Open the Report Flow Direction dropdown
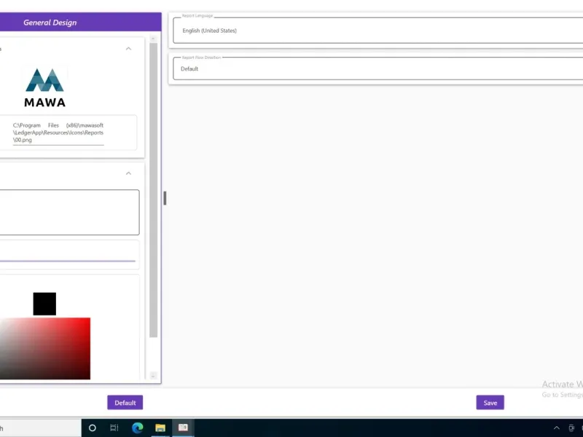583x437 pixels. (x=377, y=68)
